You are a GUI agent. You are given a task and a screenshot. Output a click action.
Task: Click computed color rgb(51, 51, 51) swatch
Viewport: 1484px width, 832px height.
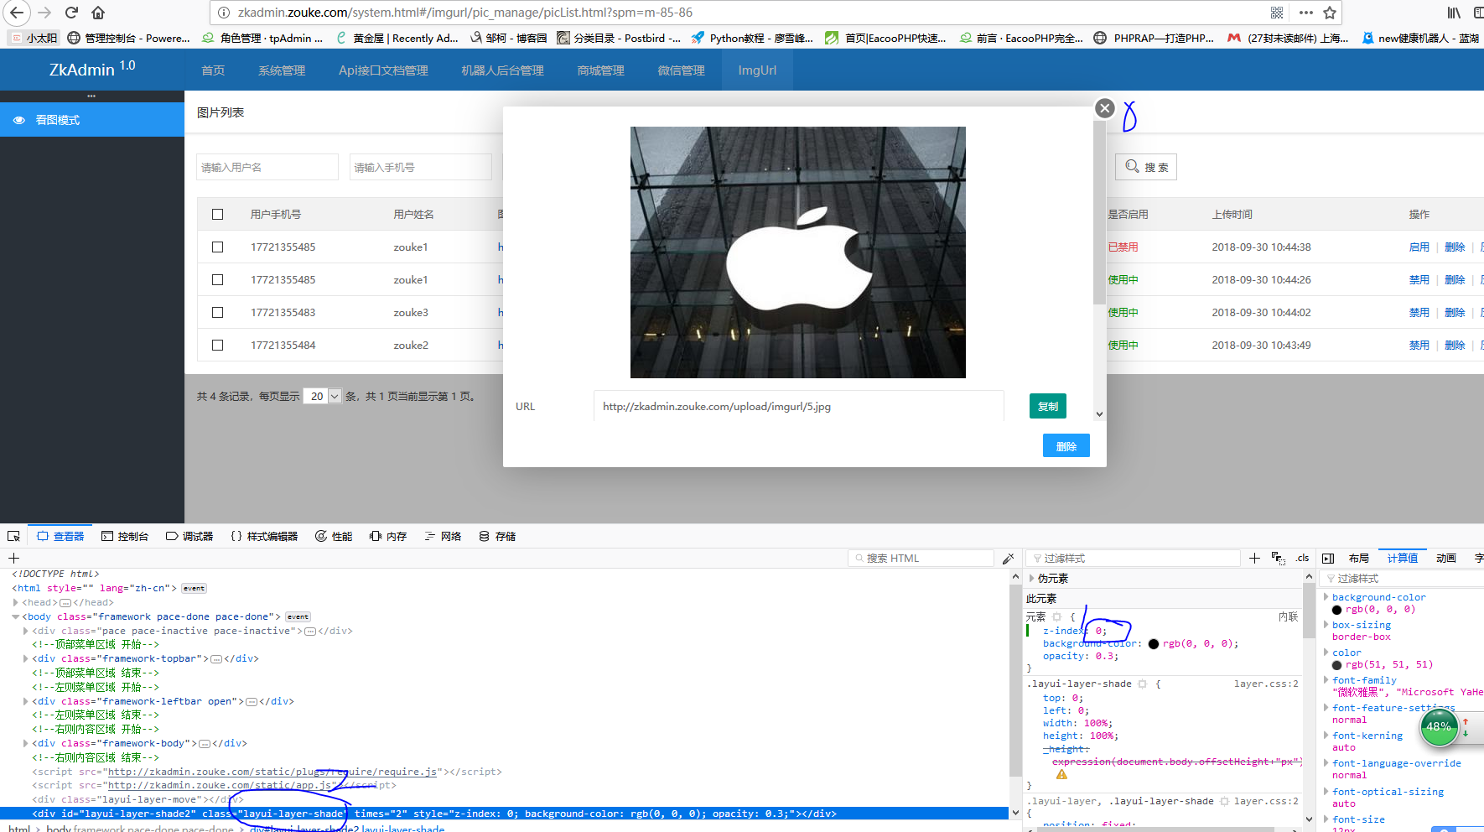1337,665
